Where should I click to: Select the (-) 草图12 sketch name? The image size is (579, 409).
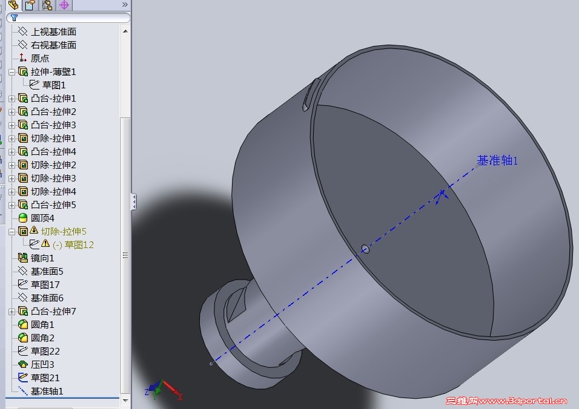[73, 244]
